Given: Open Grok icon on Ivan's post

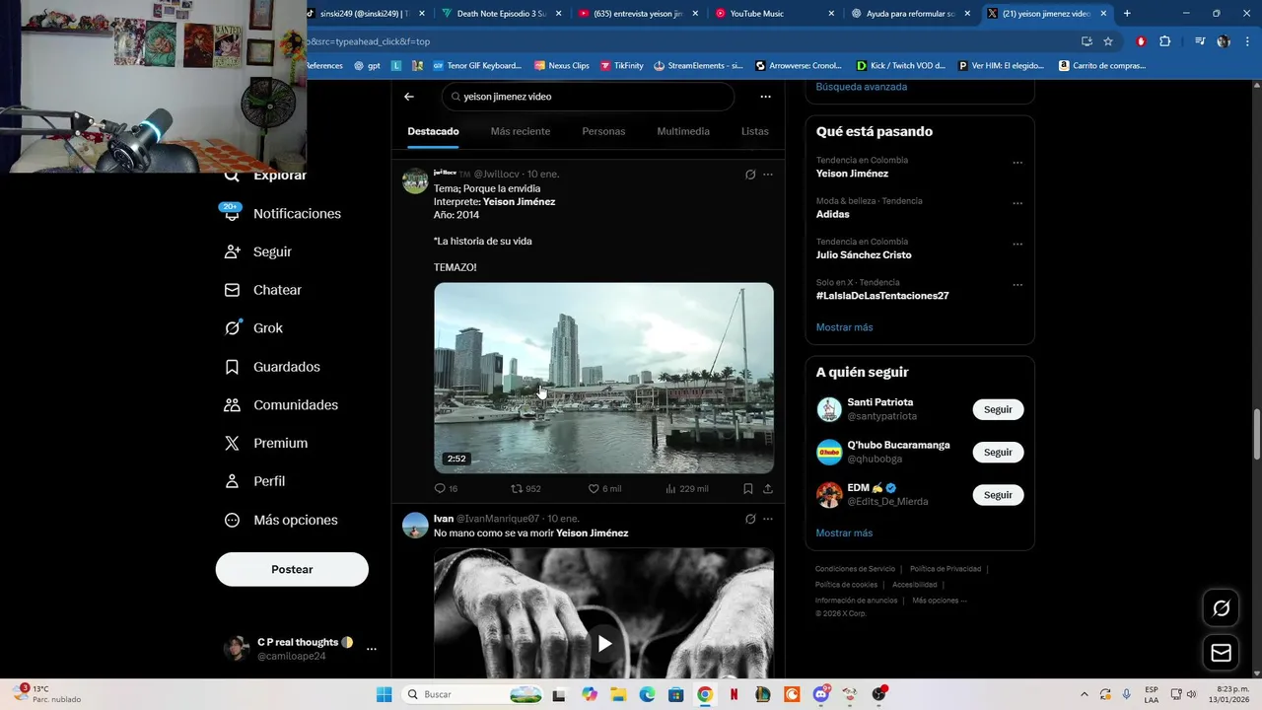Looking at the screenshot, I should point(750,519).
